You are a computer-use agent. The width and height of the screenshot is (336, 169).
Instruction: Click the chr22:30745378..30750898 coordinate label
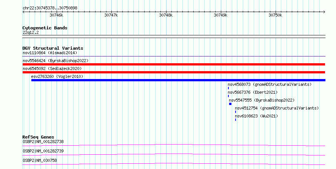(50, 8)
